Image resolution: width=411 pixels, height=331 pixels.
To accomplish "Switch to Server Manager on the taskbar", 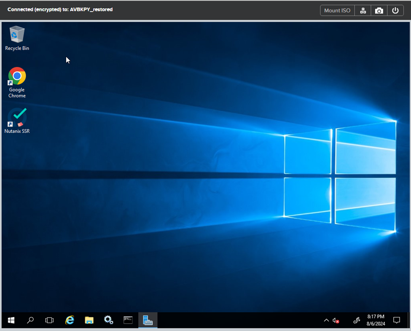I will pos(148,320).
